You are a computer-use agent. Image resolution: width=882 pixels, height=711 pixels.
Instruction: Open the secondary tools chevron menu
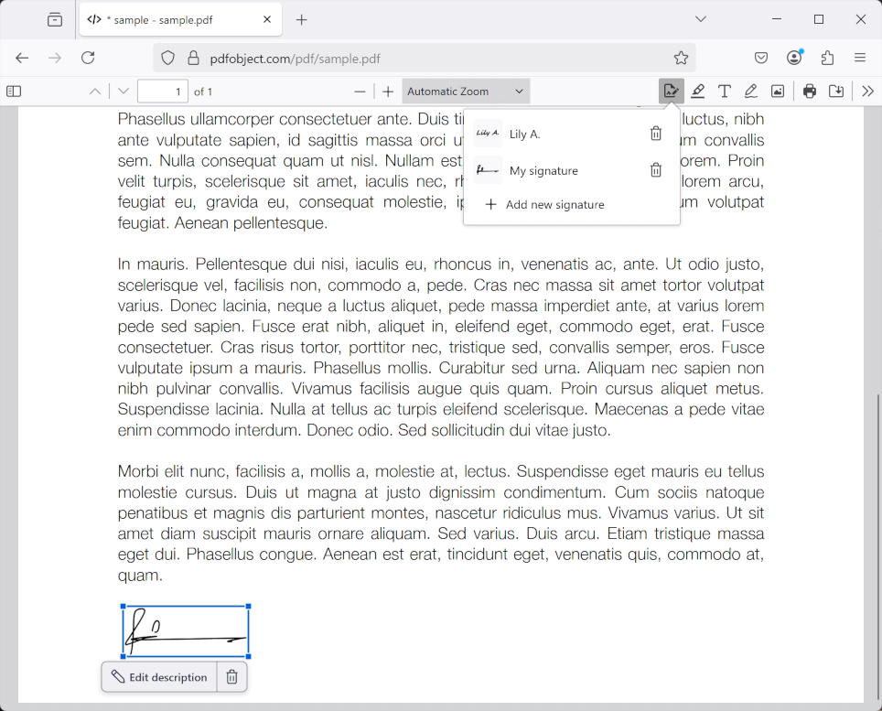coord(867,92)
